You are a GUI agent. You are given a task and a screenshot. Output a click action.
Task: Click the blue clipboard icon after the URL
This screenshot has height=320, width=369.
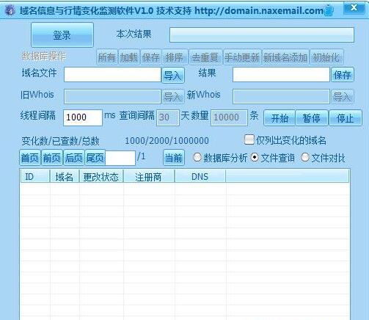pyautogui.click(x=329, y=10)
